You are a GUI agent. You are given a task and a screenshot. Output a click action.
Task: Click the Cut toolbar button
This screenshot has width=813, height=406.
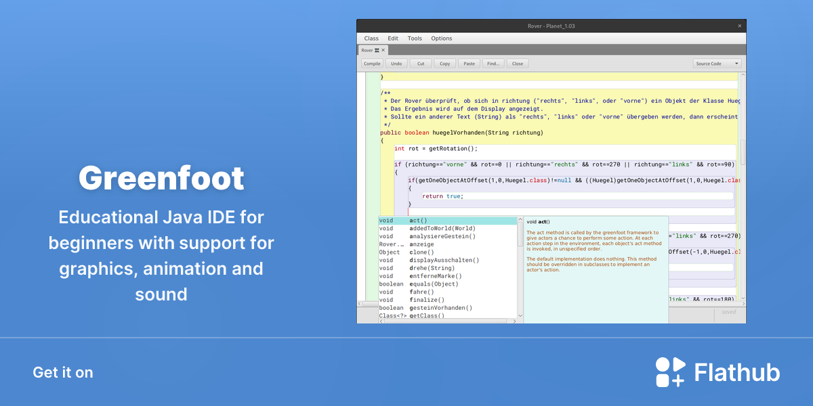(421, 64)
